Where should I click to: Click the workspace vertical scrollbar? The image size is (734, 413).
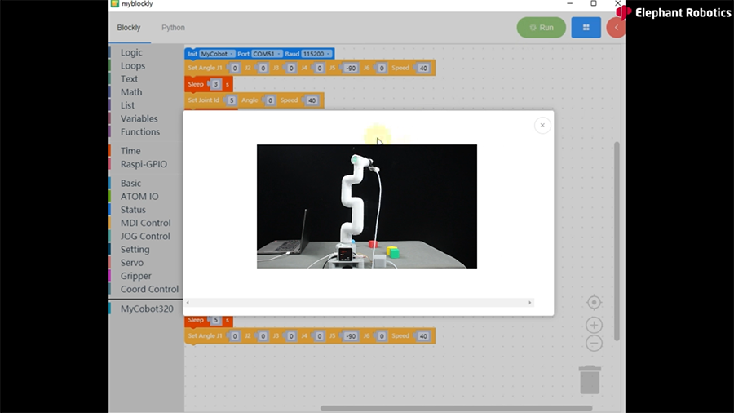pos(617,241)
